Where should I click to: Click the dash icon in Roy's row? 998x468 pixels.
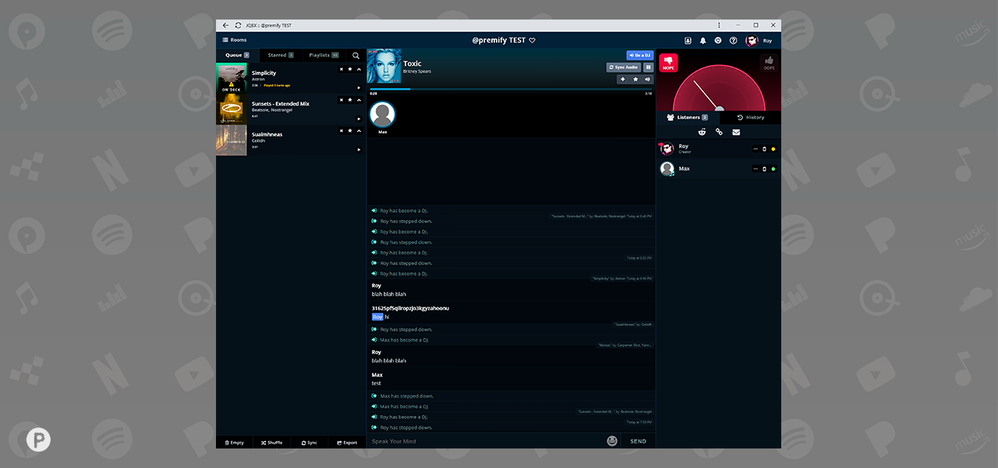[x=756, y=149]
